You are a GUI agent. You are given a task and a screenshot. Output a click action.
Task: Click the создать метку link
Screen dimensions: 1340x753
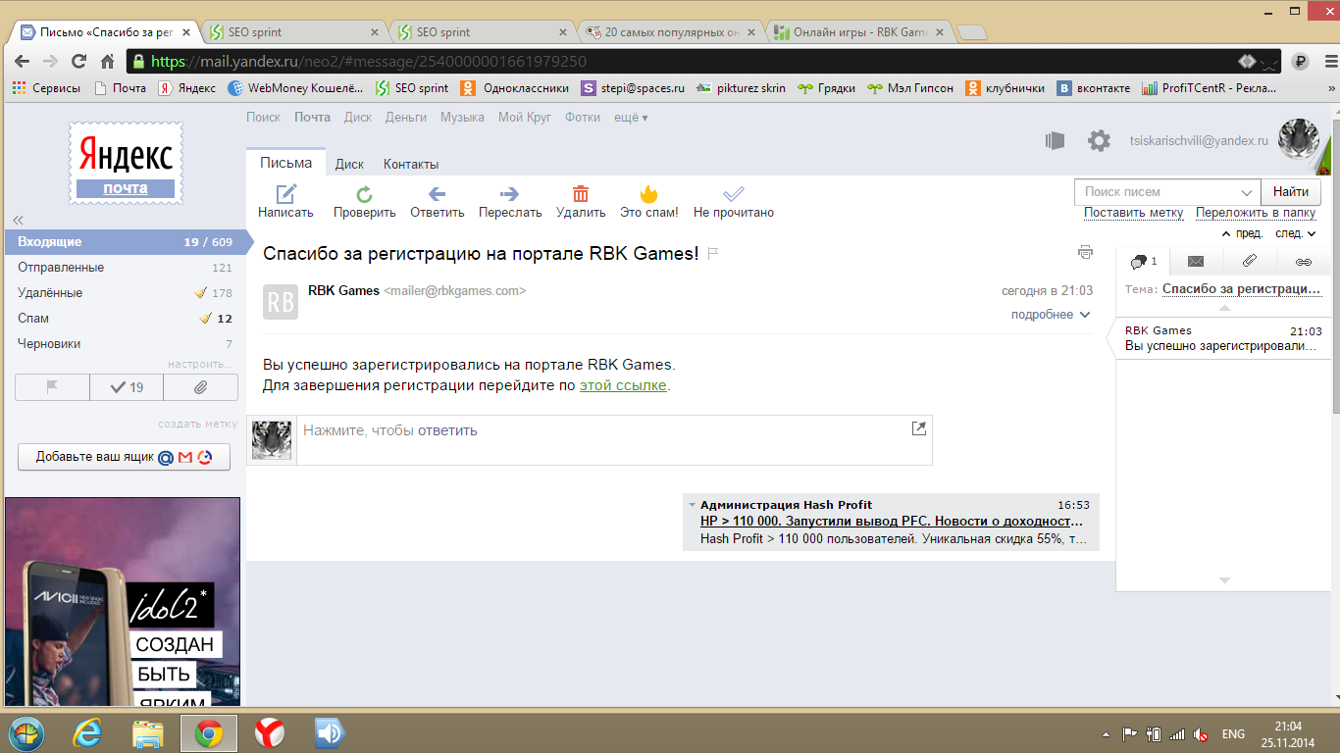coord(197,424)
